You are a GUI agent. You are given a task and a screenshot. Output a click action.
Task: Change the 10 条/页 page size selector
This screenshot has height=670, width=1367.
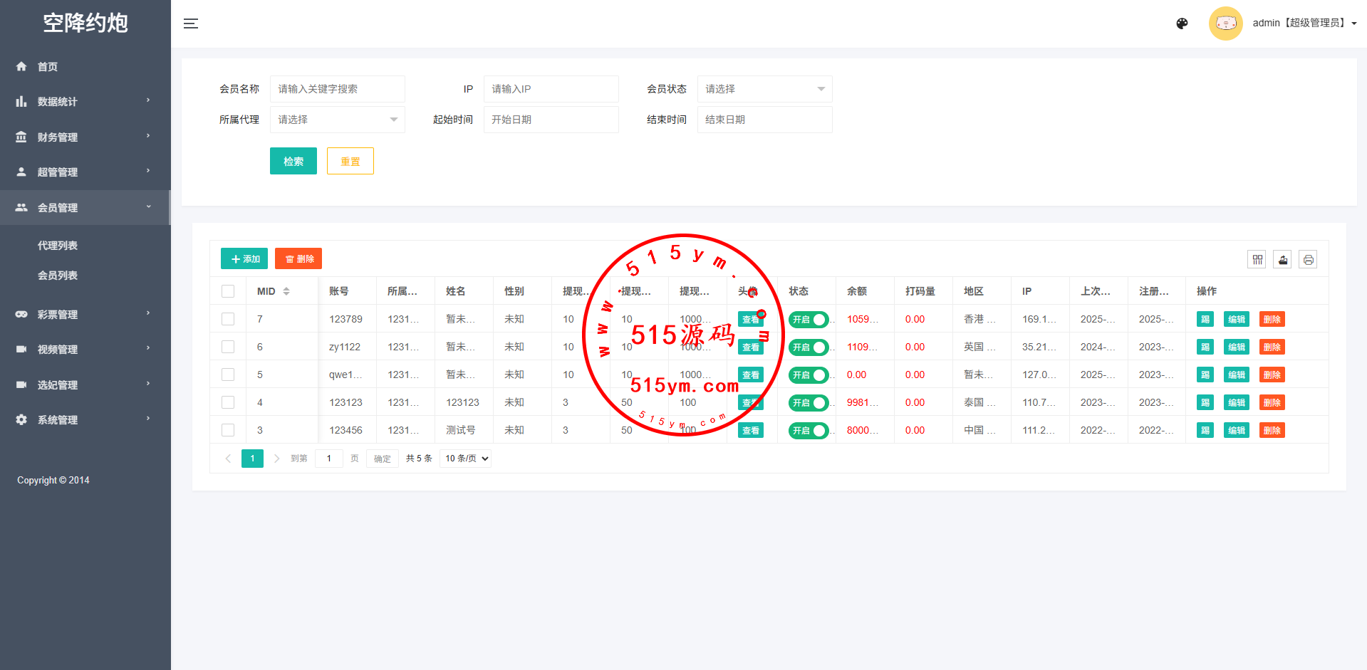tap(466, 459)
